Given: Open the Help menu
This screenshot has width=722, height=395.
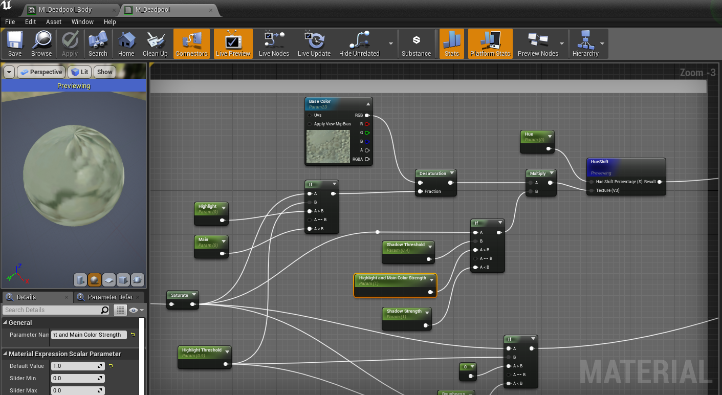Looking at the screenshot, I should tap(110, 21).
